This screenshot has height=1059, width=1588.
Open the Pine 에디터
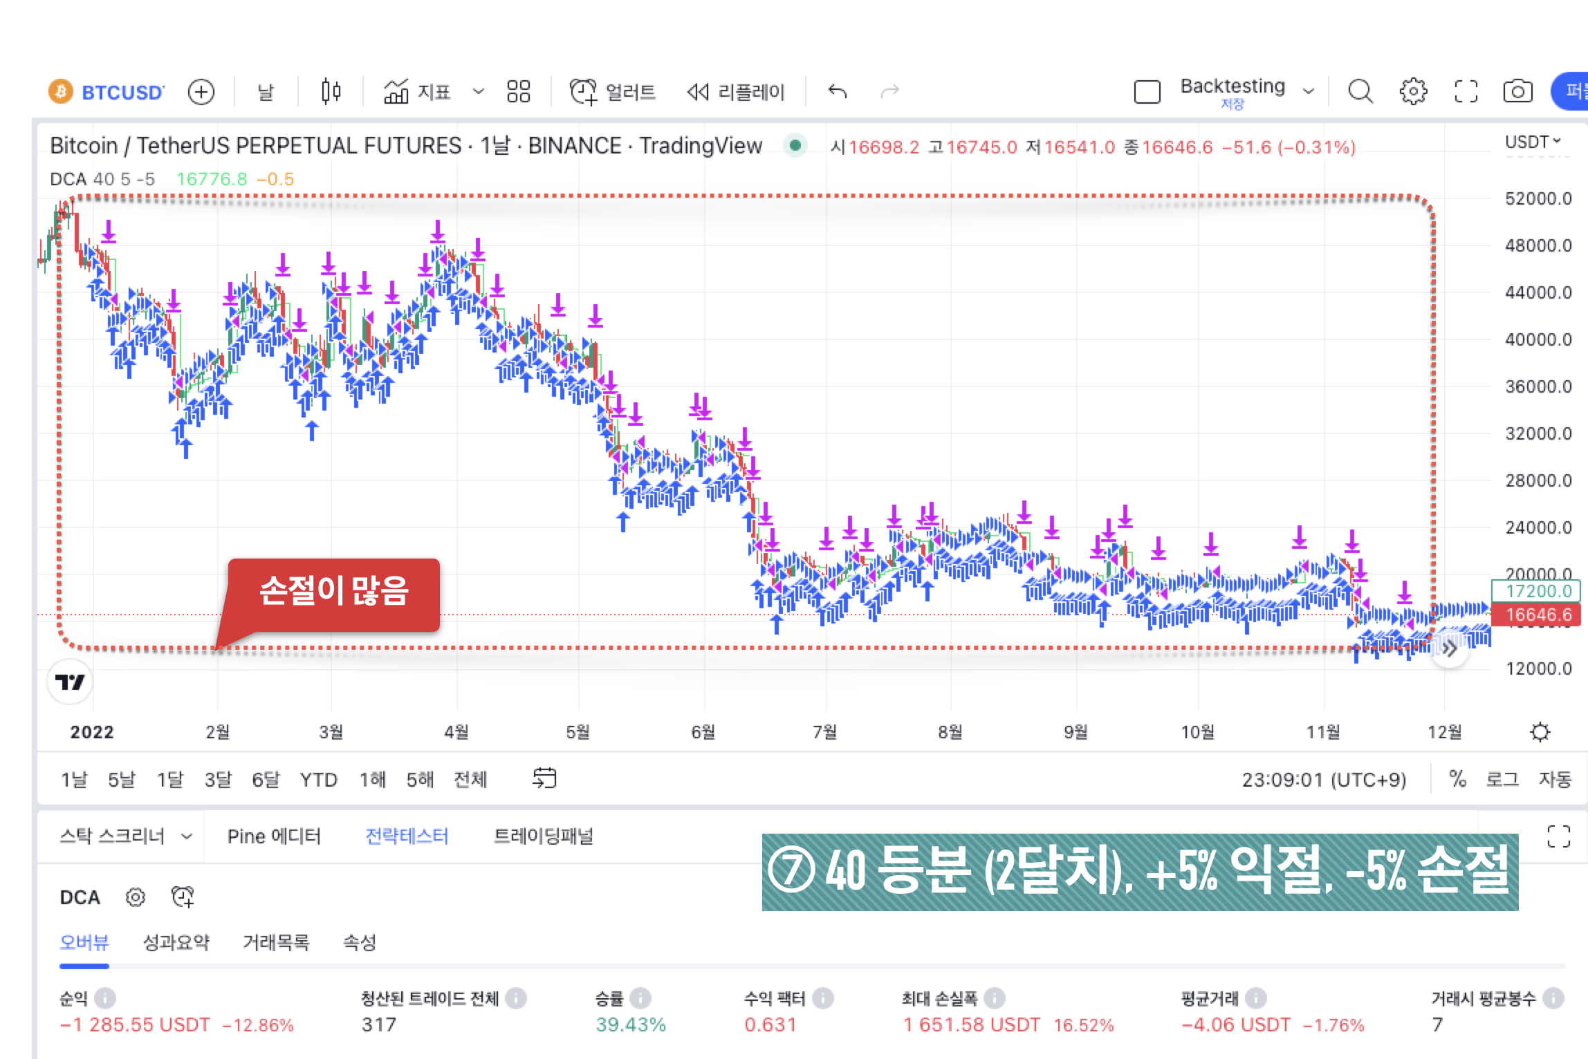(x=275, y=836)
